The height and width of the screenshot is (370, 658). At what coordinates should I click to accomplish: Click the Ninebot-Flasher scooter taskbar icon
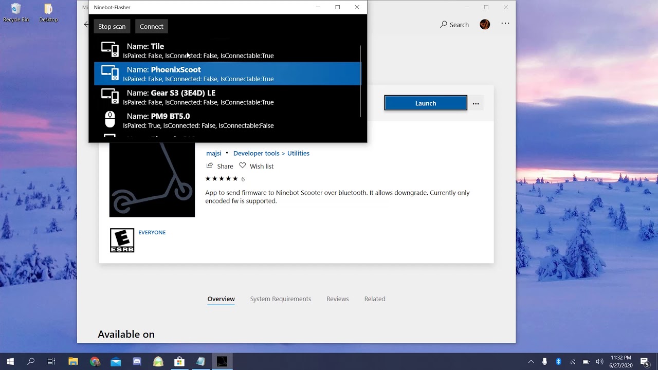click(x=222, y=362)
